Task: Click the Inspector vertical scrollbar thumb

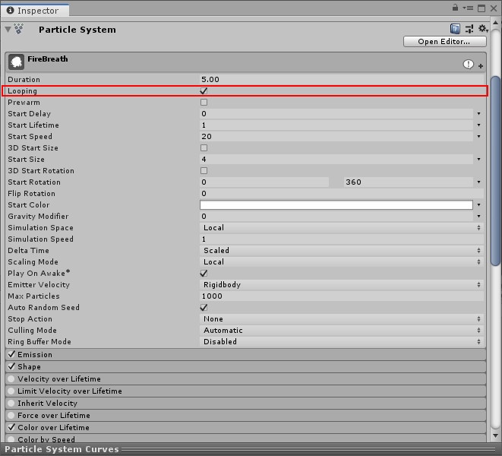Action: 496,171
